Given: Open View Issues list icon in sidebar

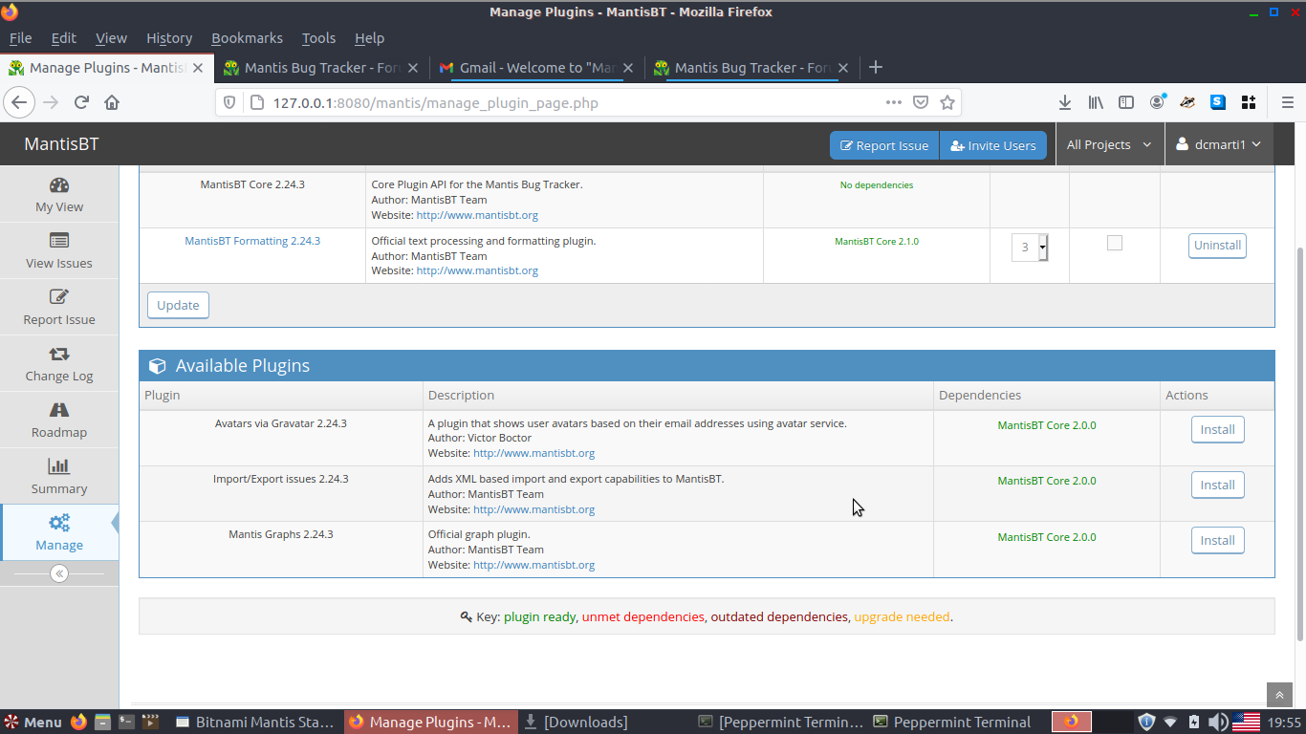Looking at the screenshot, I should [59, 241].
